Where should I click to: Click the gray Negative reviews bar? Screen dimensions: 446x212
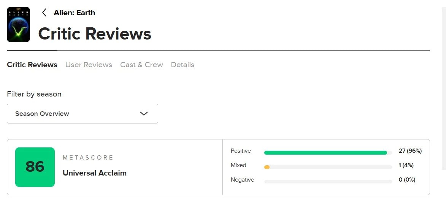tap(328, 182)
